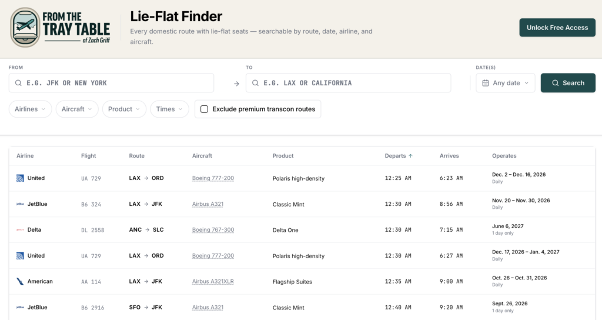This screenshot has width=602, height=320.
Task: Click the swap arrow between From and To
Action: (x=236, y=84)
